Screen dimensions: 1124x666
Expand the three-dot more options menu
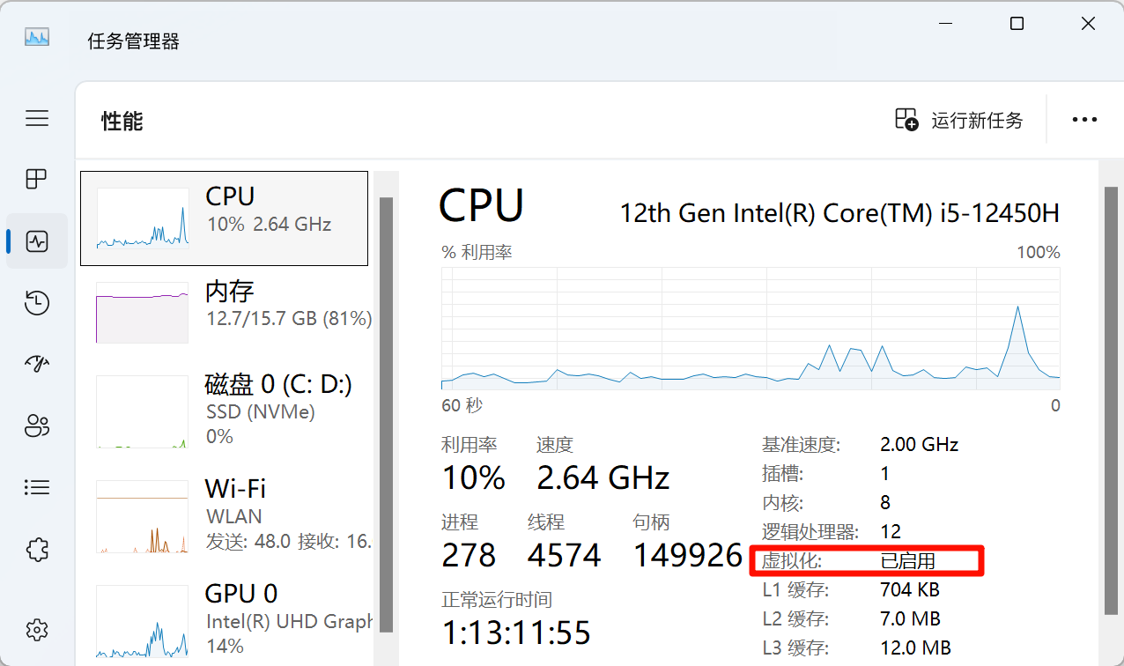pos(1084,120)
